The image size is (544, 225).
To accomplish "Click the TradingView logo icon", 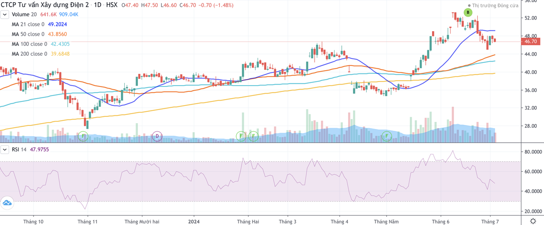I will [x=6, y=203].
